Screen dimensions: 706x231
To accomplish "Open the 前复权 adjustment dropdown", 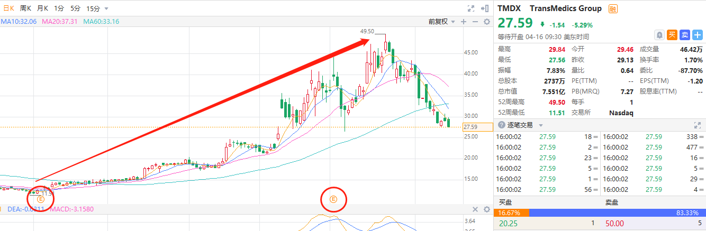I will click(x=441, y=22).
